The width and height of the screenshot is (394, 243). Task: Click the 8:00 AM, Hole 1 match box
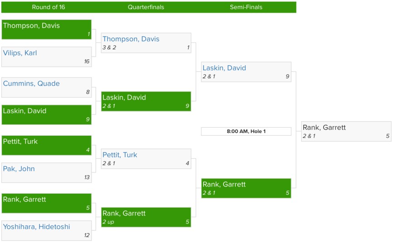(x=246, y=132)
